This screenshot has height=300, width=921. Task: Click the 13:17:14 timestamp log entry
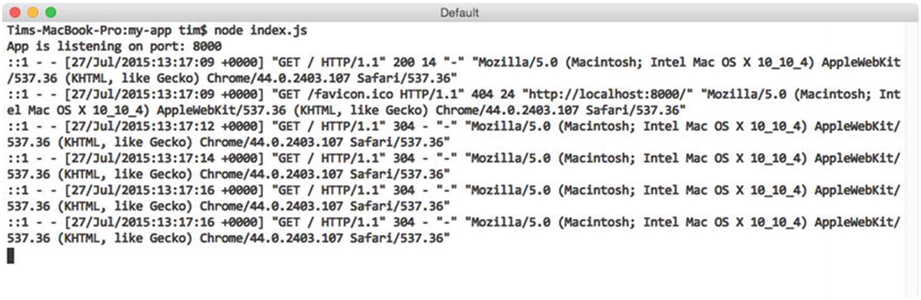pyautogui.click(x=164, y=158)
